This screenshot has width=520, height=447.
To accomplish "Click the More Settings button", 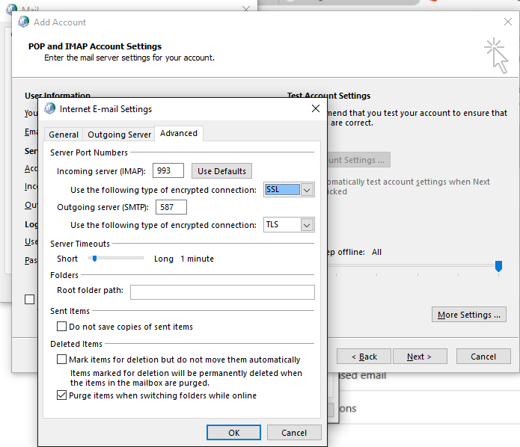I will tap(469, 315).
